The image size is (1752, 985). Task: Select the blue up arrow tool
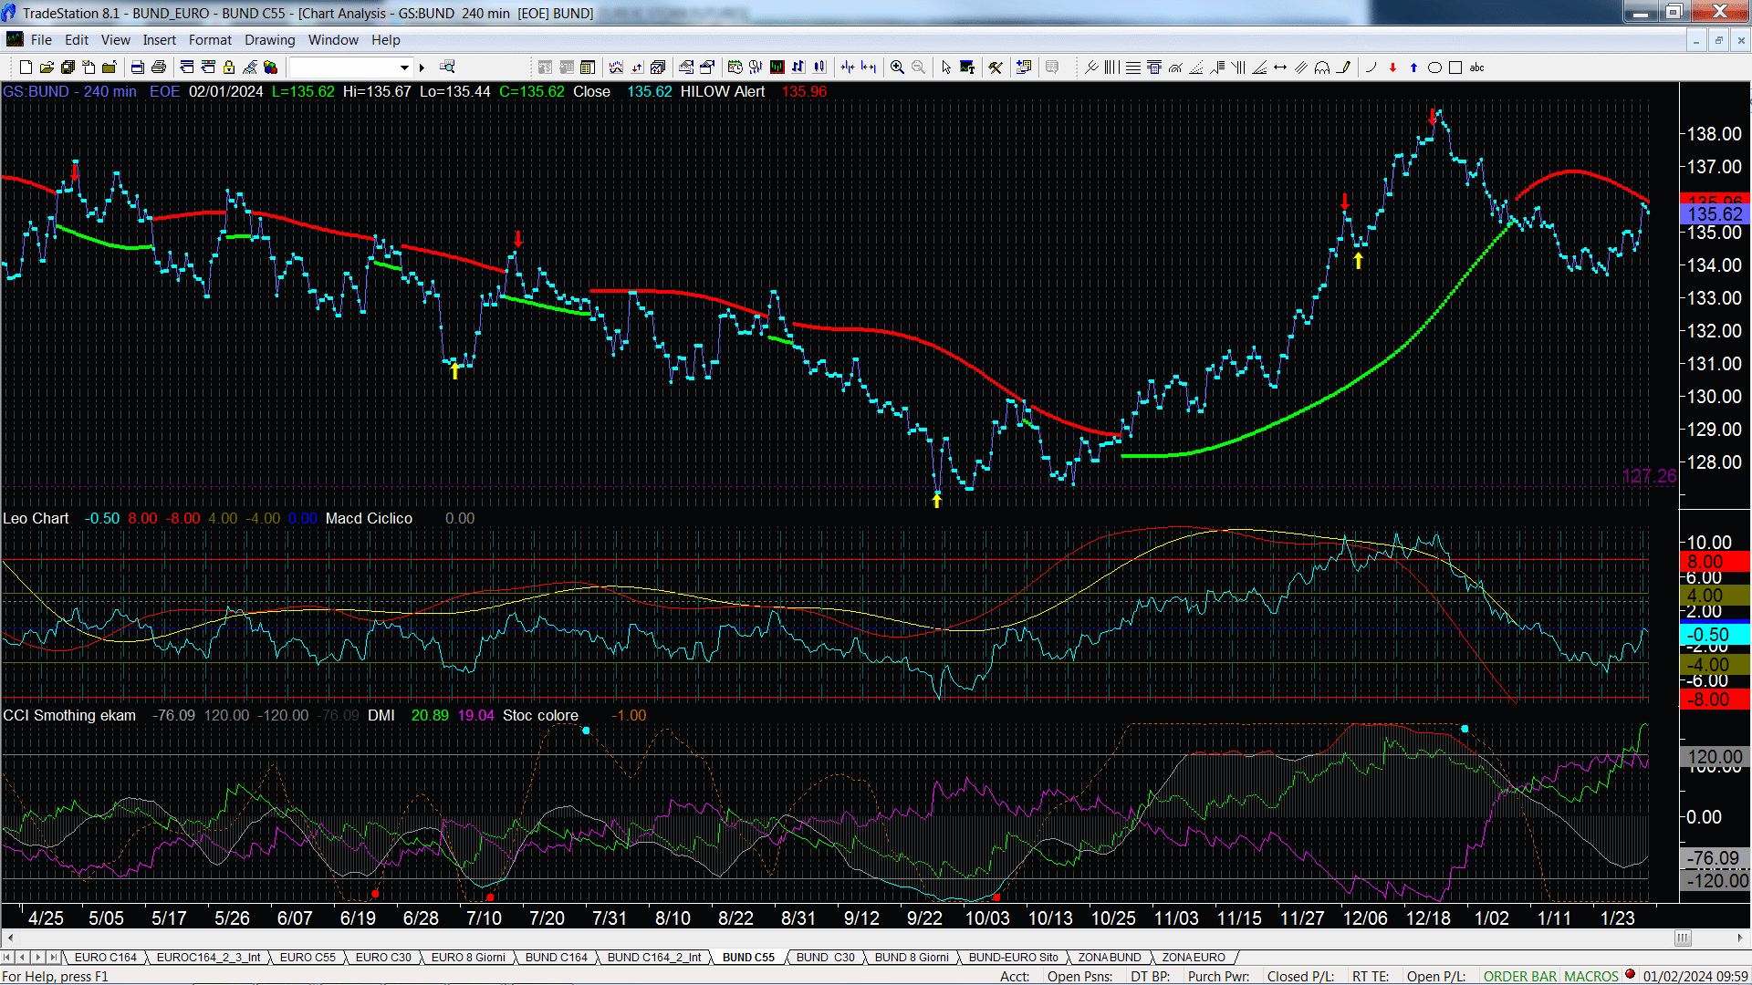(x=1413, y=67)
